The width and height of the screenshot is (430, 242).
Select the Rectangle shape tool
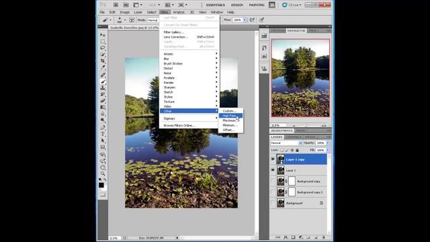click(x=103, y=147)
